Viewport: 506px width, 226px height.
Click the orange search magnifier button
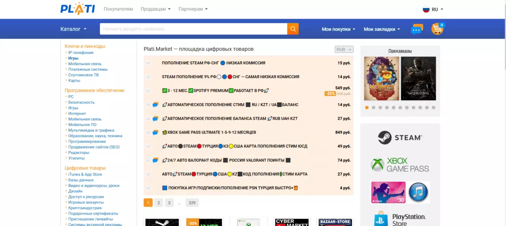293,29
